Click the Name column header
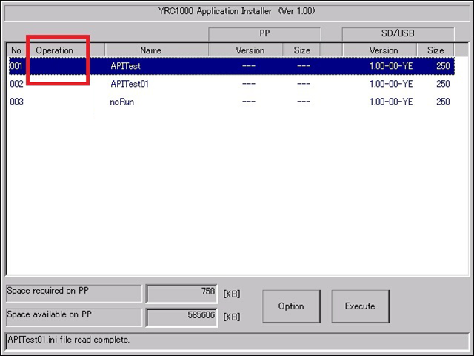 coord(150,50)
